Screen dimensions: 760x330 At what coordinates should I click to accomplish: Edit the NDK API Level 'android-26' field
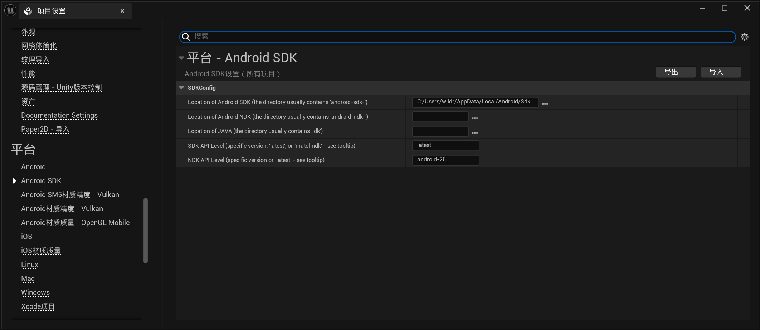point(446,160)
